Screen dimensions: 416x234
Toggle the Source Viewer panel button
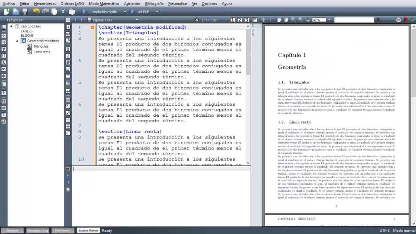[88, 230]
